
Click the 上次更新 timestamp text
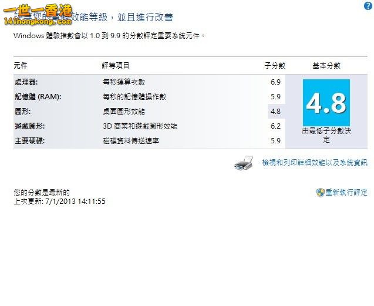pyautogui.click(x=59, y=201)
